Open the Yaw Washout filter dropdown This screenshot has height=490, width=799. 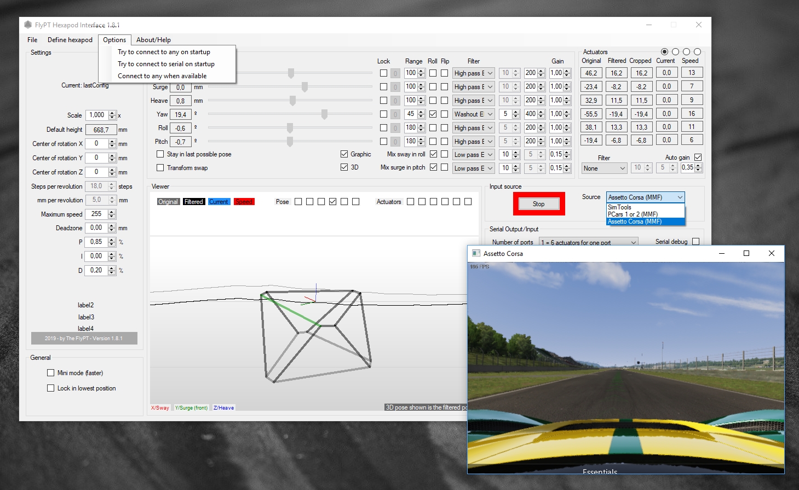click(473, 114)
